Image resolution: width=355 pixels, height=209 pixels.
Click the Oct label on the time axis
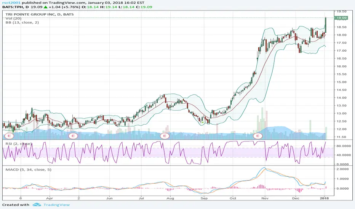tap(233, 198)
